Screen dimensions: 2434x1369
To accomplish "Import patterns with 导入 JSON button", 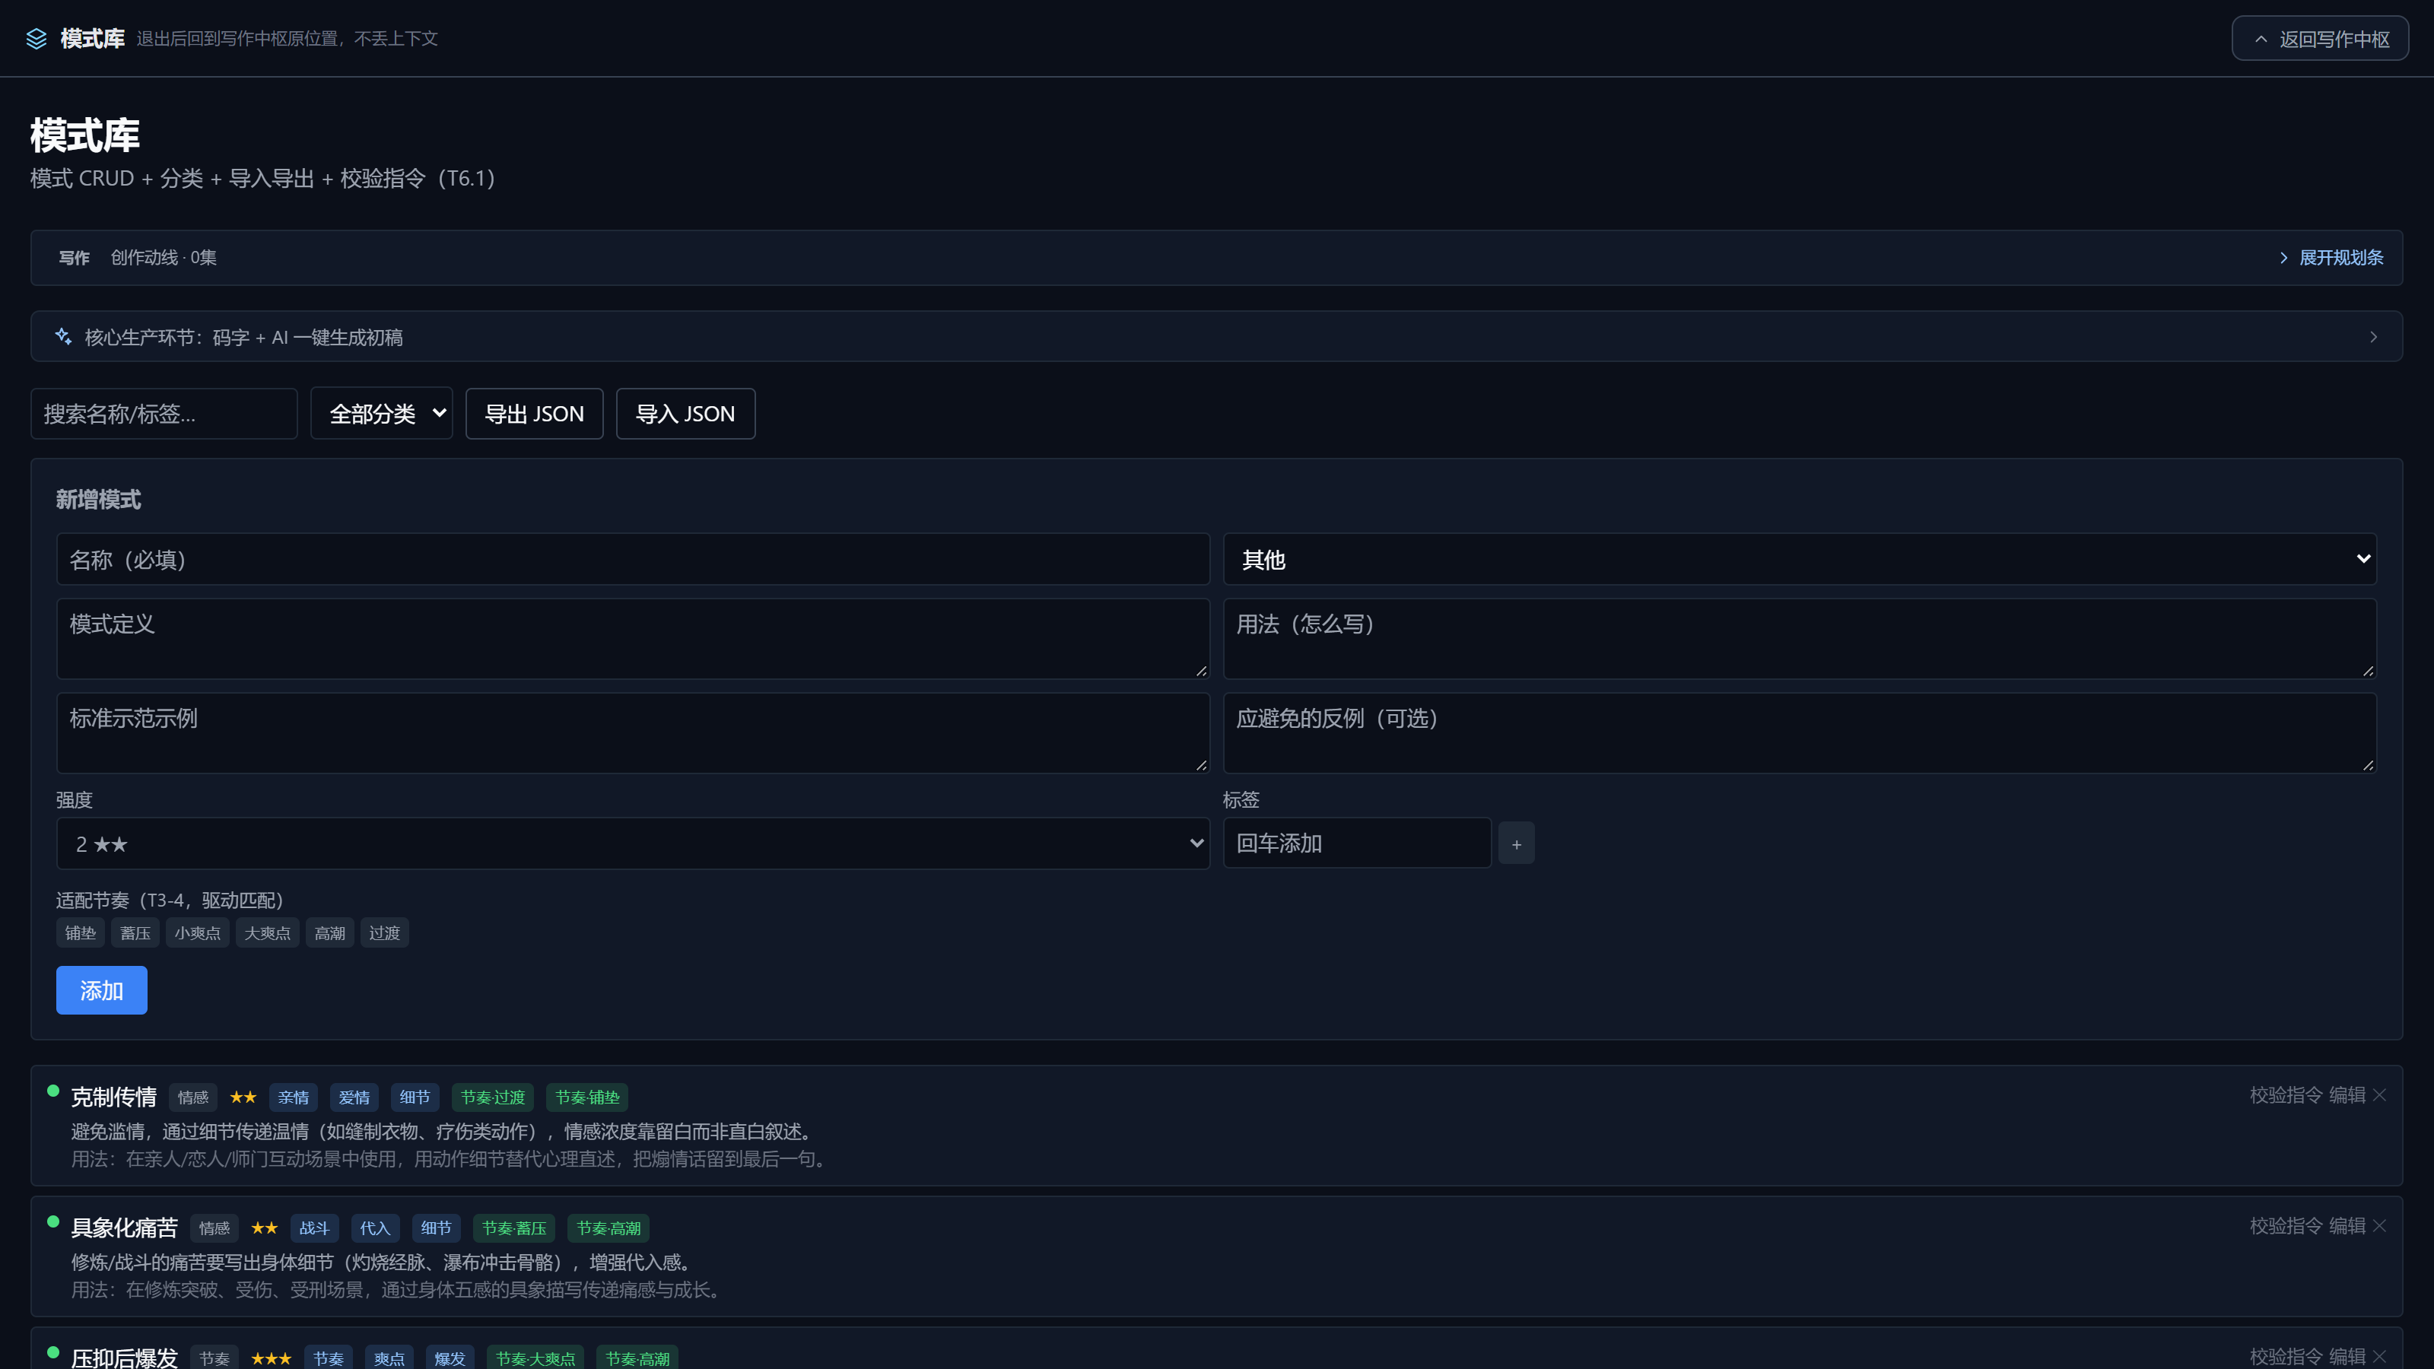I will 686,414.
